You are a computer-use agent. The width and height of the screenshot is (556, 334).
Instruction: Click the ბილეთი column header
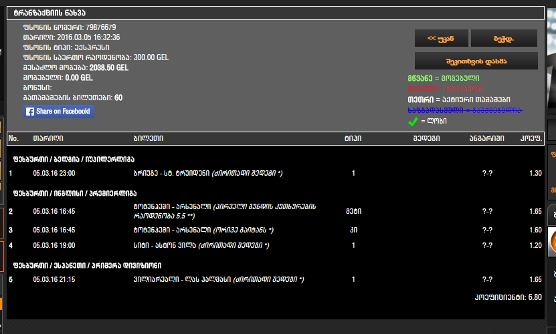pyautogui.click(x=149, y=138)
